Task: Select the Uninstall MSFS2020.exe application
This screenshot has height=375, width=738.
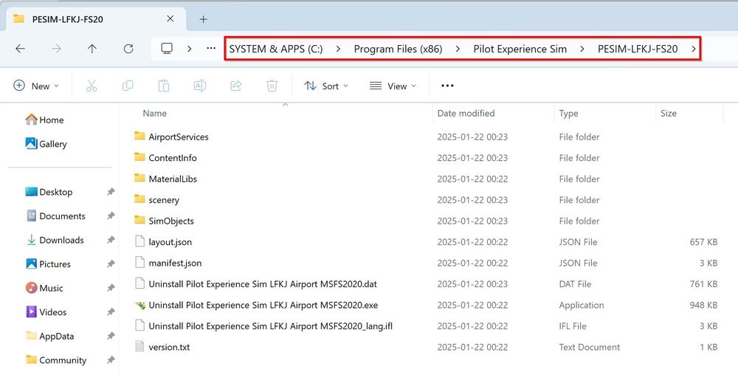Action: (263, 305)
